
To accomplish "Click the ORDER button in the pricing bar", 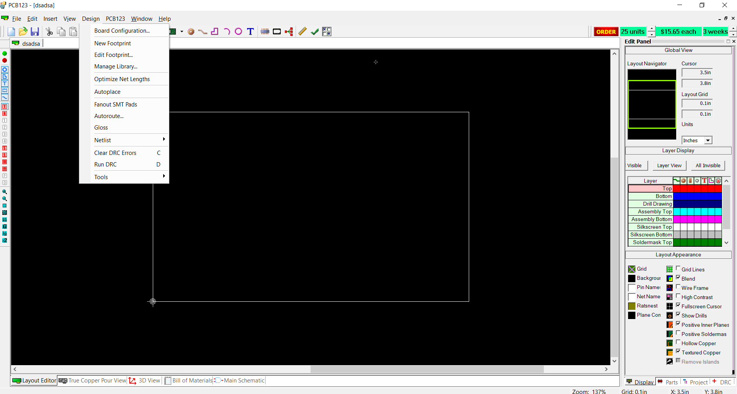I will tap(606, 32).
